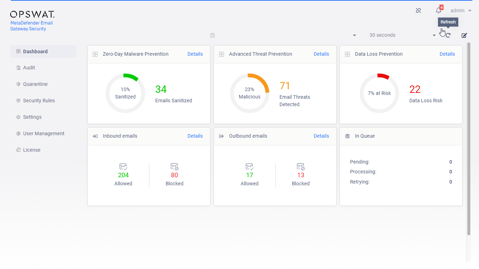This screenshot has height=269, width=479.
Task: Open the 30 seconds refresh interval dropdown
Action: [x=402, y=35]
